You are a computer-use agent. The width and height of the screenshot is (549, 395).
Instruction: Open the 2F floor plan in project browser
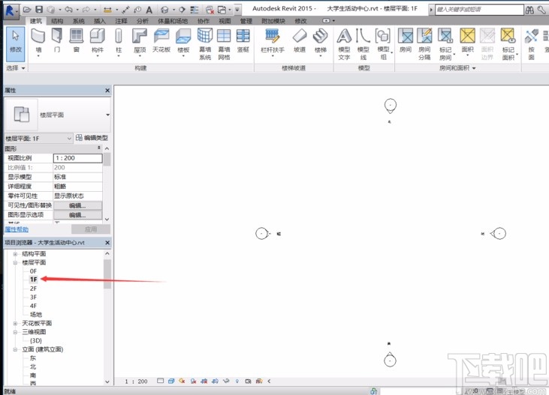click(x=33, y=289)
